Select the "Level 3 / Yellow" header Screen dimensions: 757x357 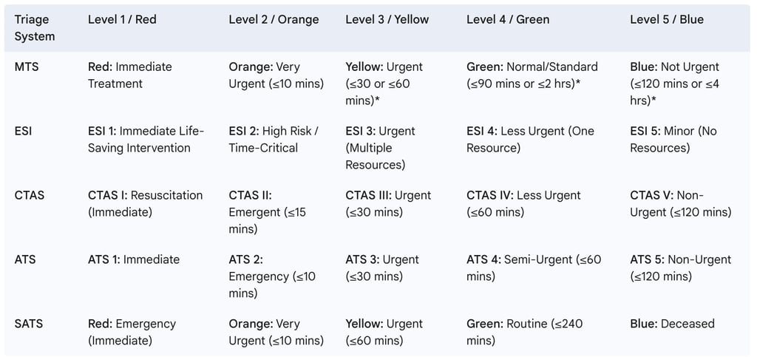387,19
